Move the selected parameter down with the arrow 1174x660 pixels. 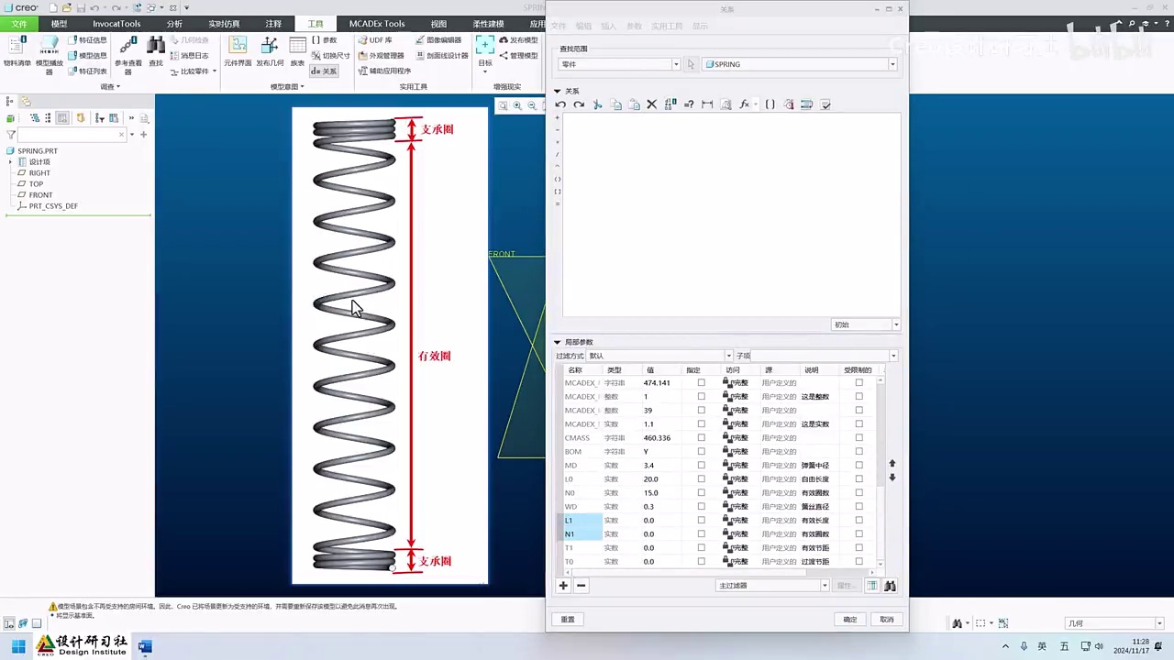[x=892, y=478]
